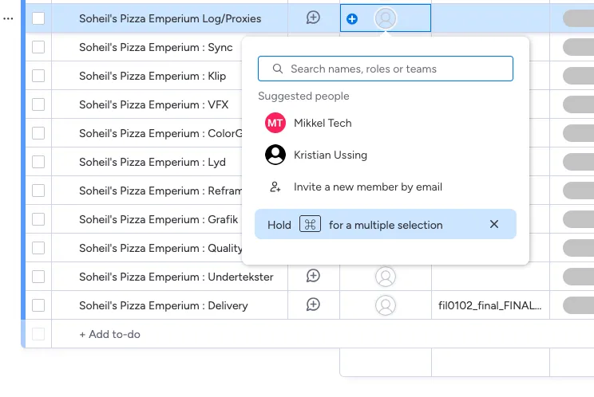
Task: Click blue plus icon in person cell
Action: (x=352, y=18)
